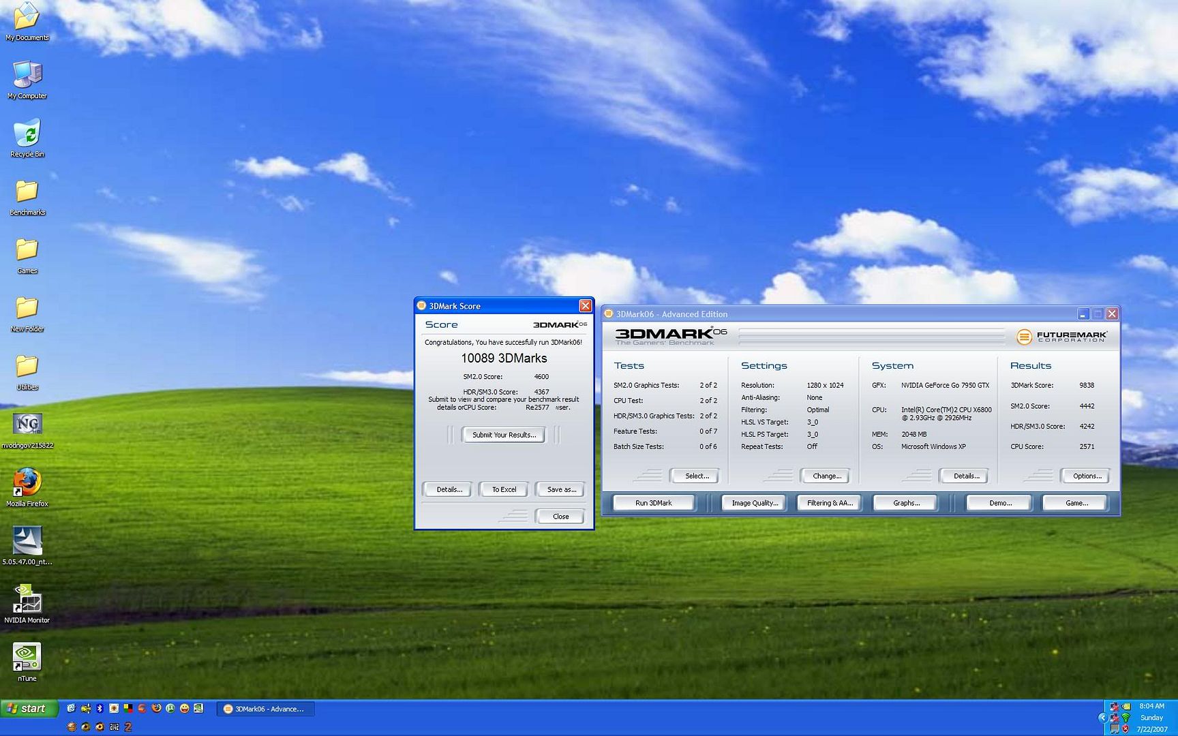
Task: Select the NVIDIA Monitor desktop shortcut
Action: 27,603
